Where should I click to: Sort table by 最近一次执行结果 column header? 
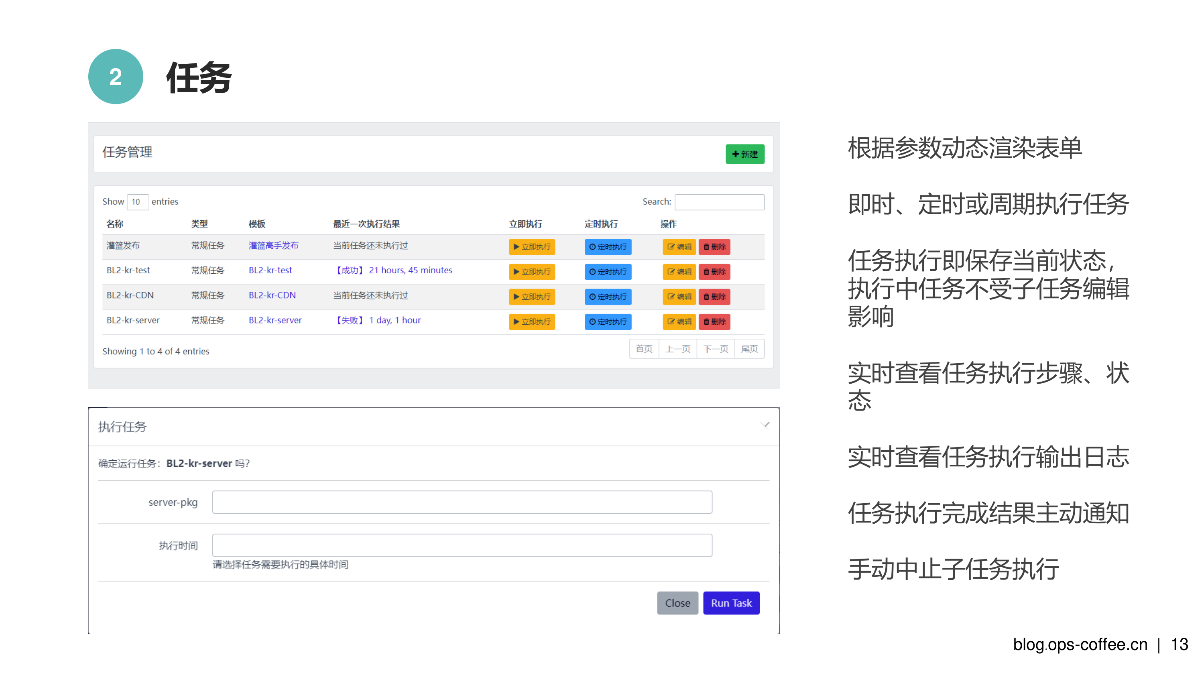[366, 224]
